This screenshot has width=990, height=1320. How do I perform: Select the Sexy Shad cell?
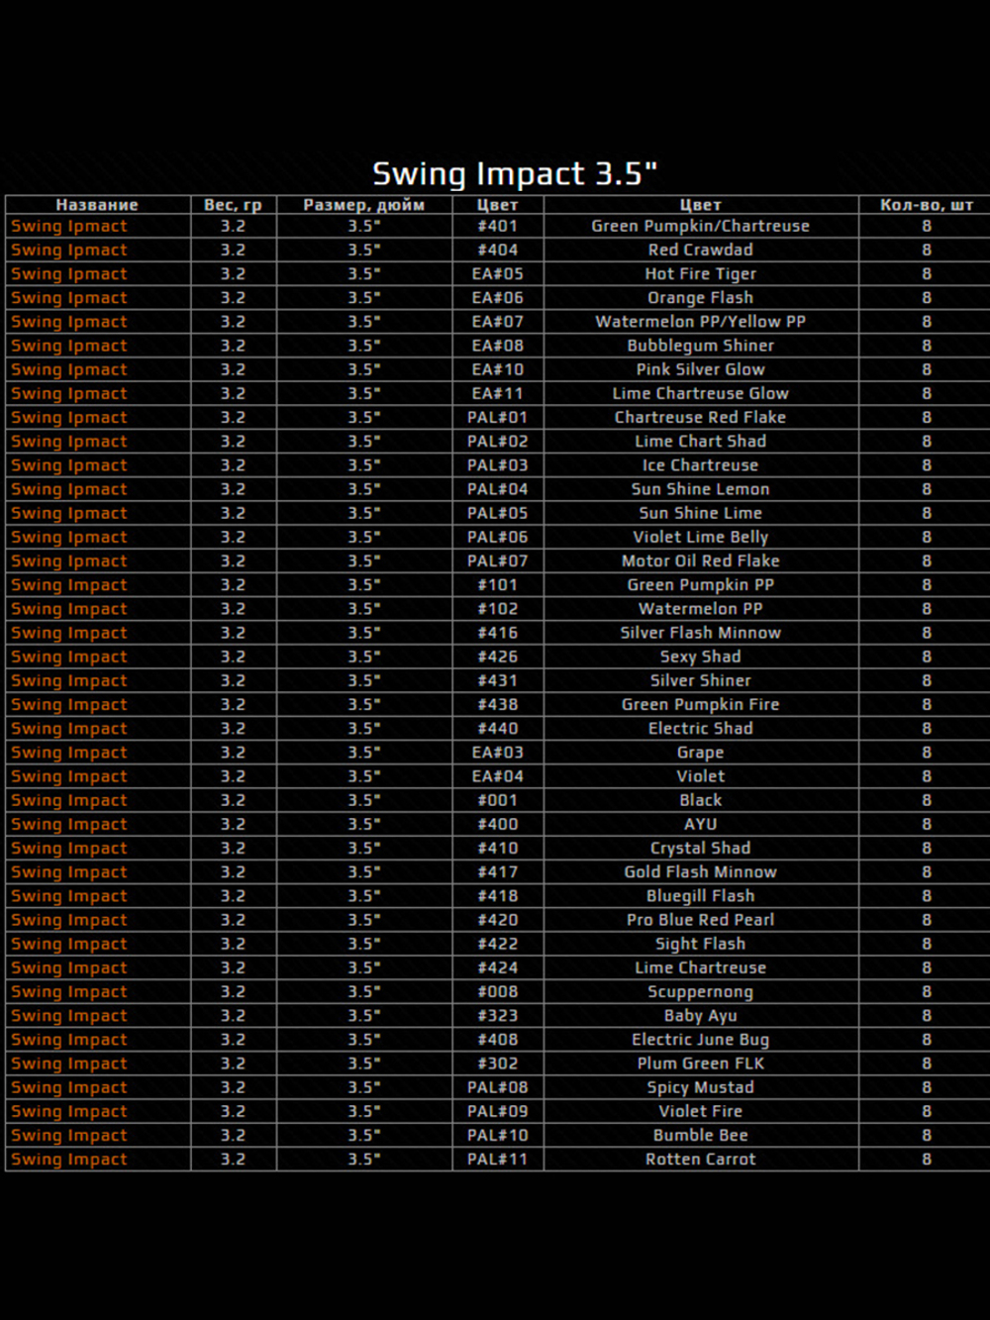click(x=701, y=657)
